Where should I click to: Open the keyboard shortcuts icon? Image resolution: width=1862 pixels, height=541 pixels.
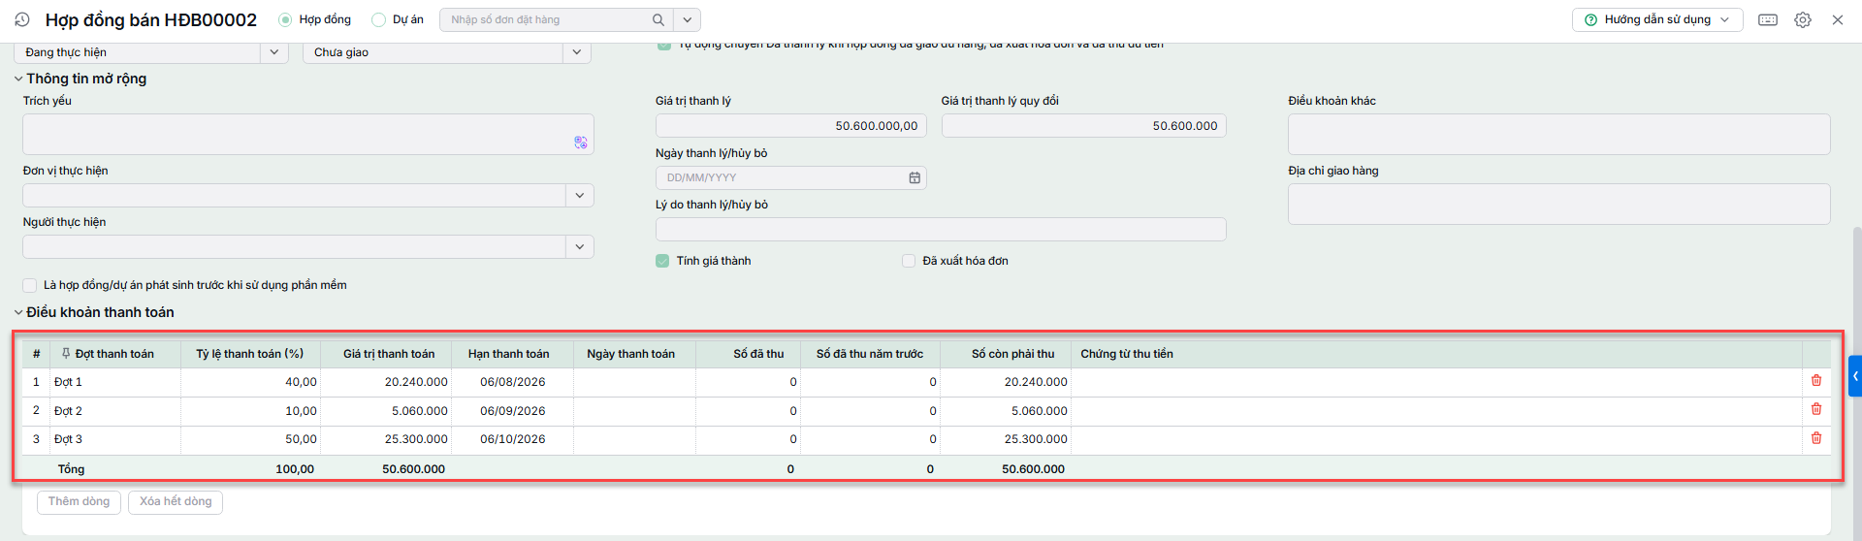(x=1768, y=19)
